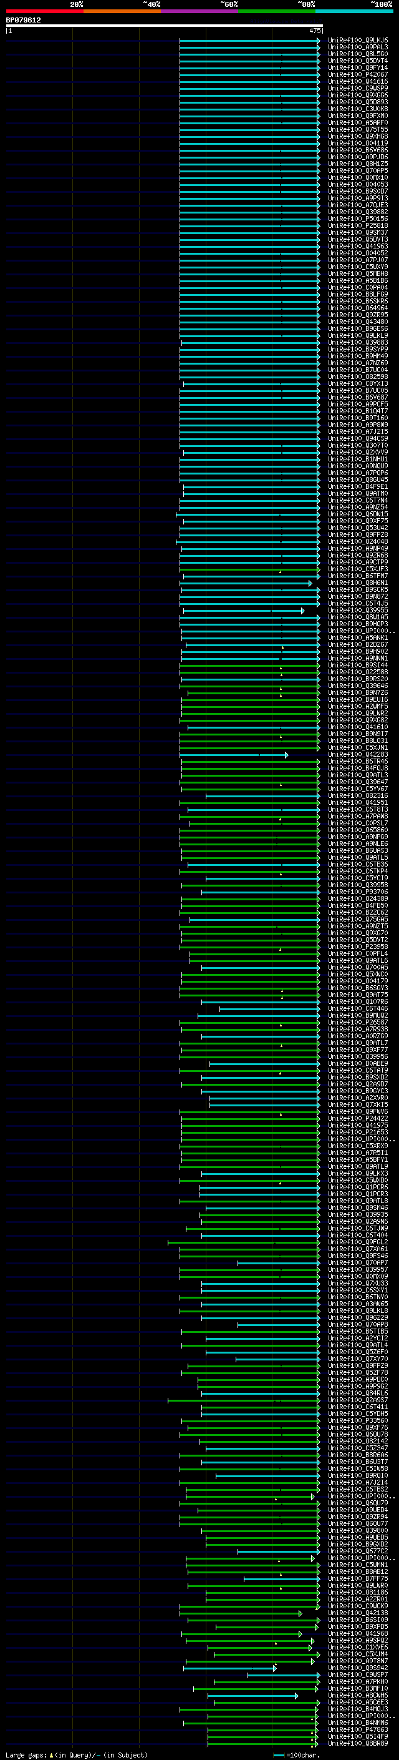
Task: Click the short cyan bar for Q9S942
Action: click(x=230, y=1668)
